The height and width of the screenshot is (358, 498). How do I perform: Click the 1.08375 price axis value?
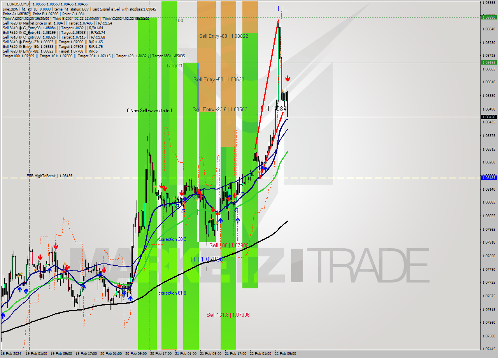coord(489,136)
